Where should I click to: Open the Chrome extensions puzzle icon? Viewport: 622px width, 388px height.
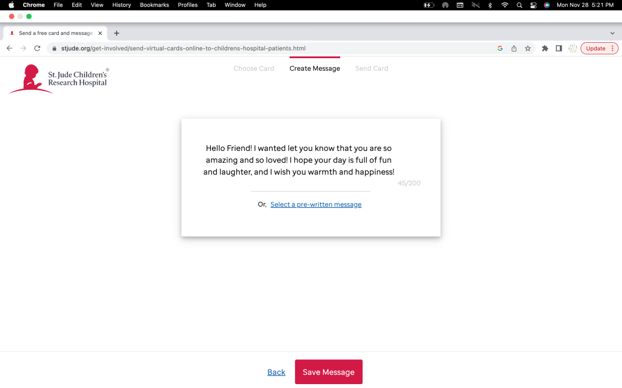click(x=545, y=48)
